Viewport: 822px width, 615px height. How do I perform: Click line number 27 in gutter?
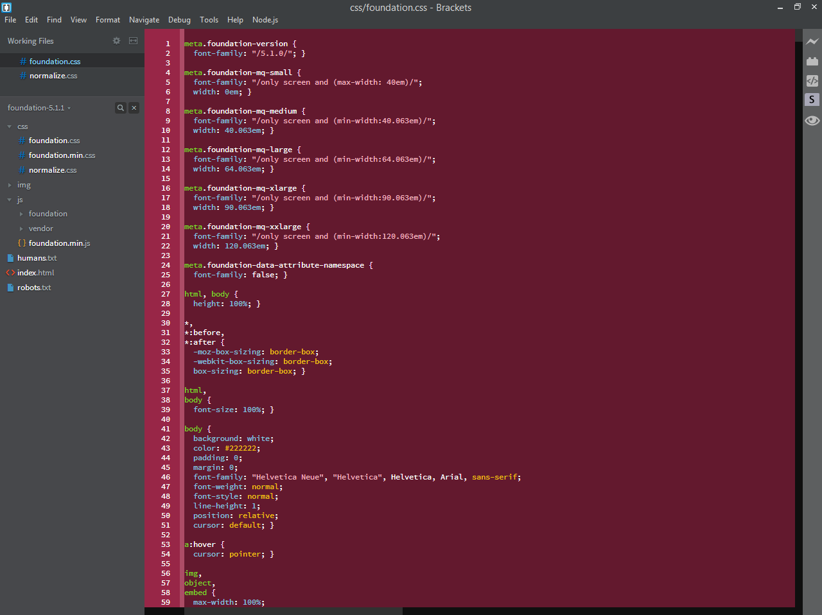click(x=166, y=294)
